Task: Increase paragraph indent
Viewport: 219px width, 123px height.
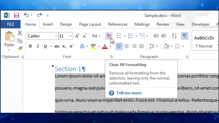Action: click(x=163, y=36)
